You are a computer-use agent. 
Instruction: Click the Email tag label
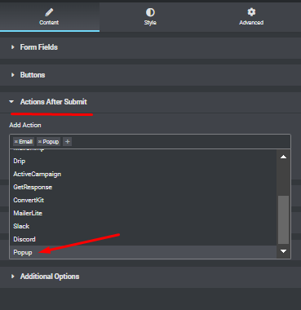click(26, 142)
